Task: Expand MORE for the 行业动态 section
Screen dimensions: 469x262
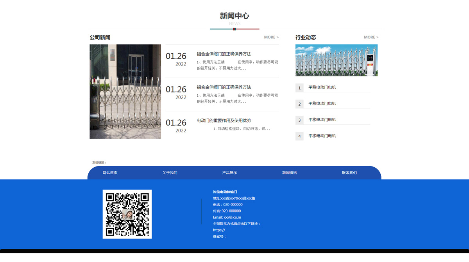Action: (x=371, y=37)
